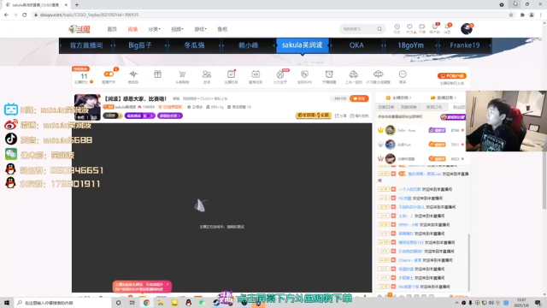This screenshot has height=308, width=547.
Task: Click the Douyu logo in header
Action: [x=79, y=29]
